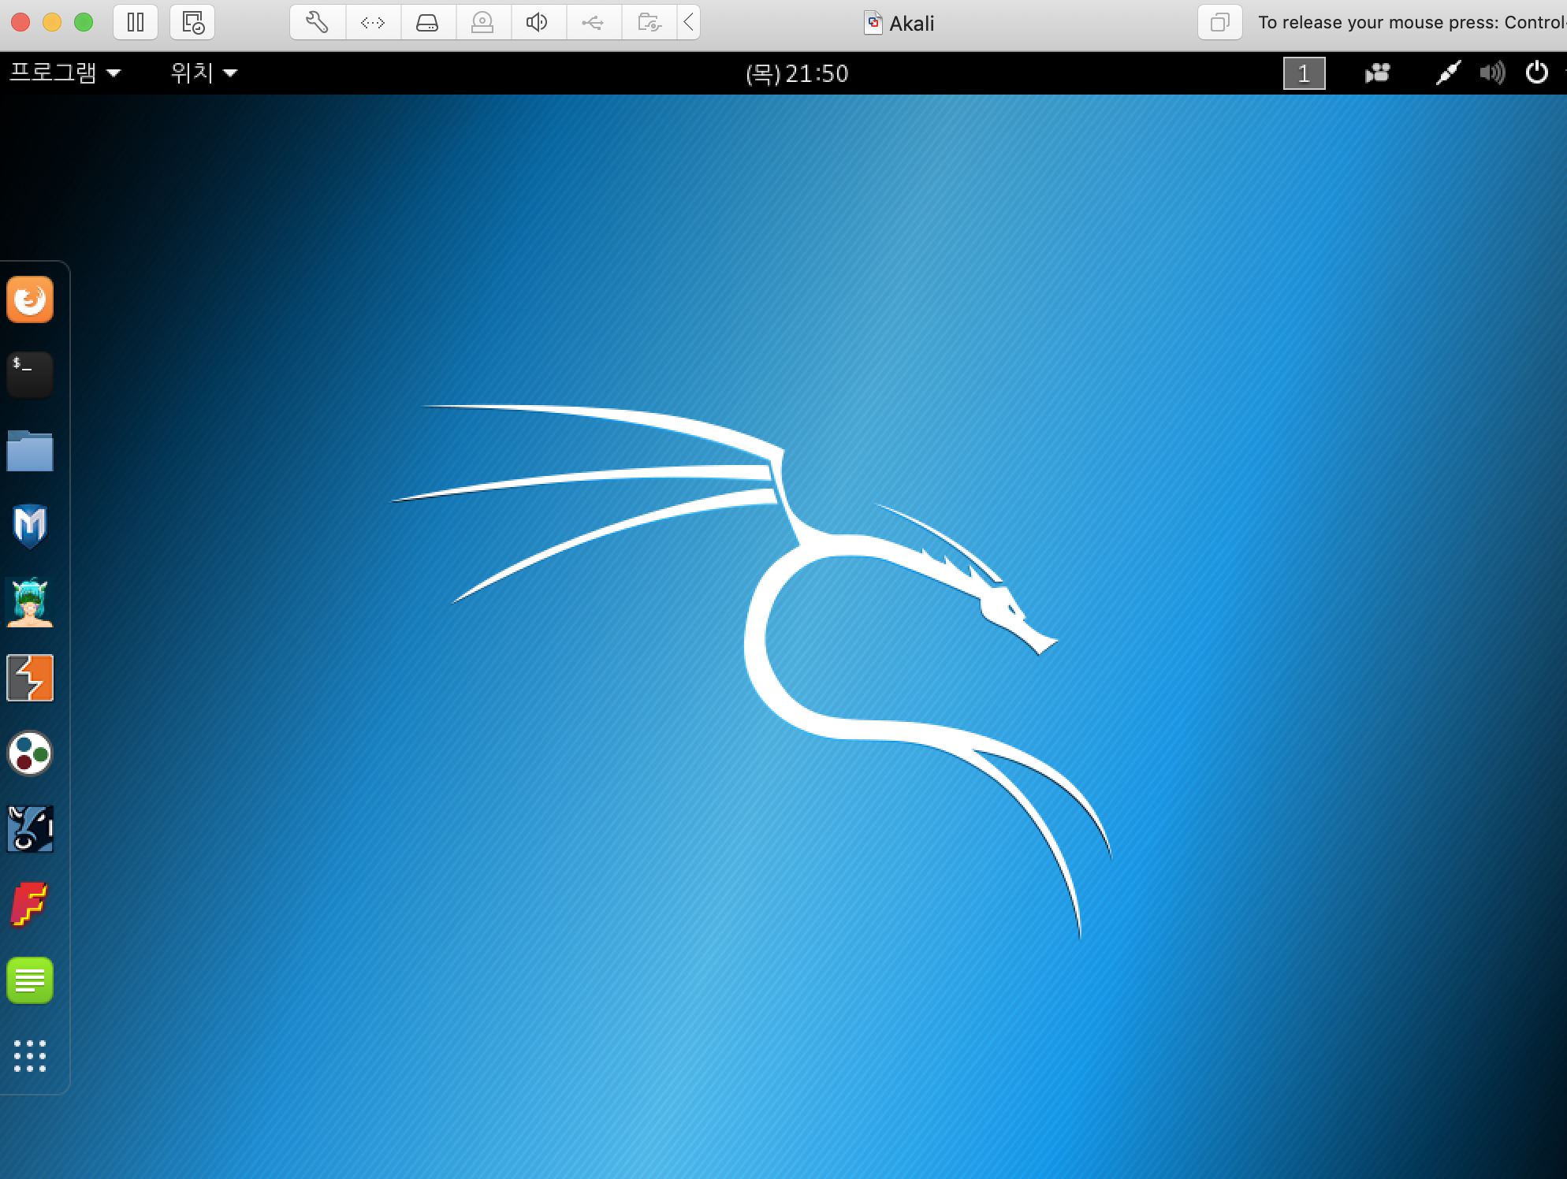Launch Burp Suite from the dock

click(x=30, y=678)
